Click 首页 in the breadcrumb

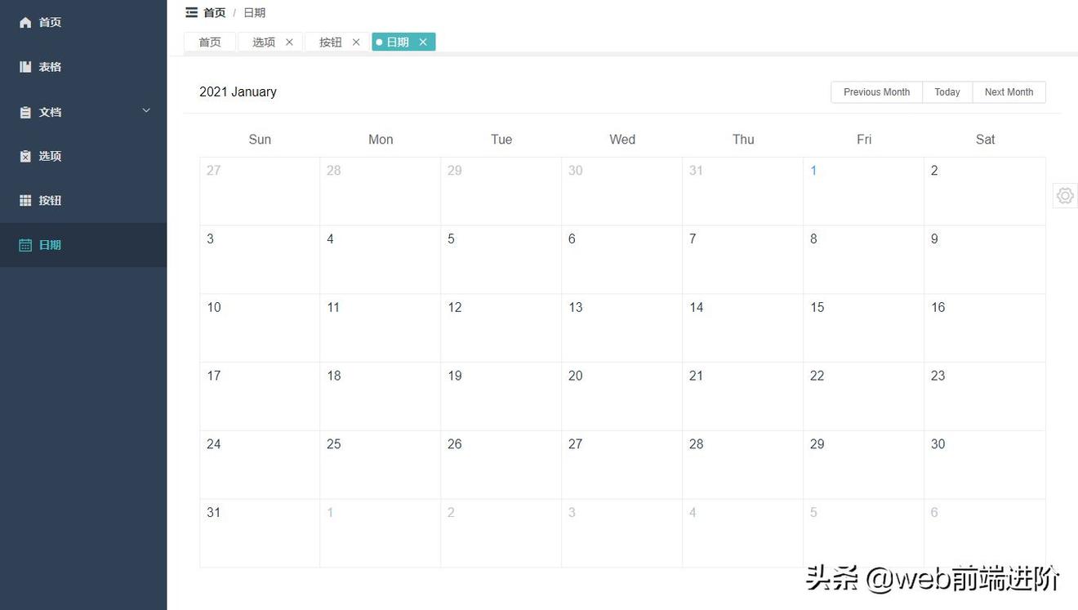(x=215, y=13)
